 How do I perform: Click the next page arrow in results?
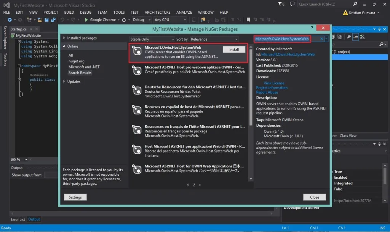click(x=200, y=185)
